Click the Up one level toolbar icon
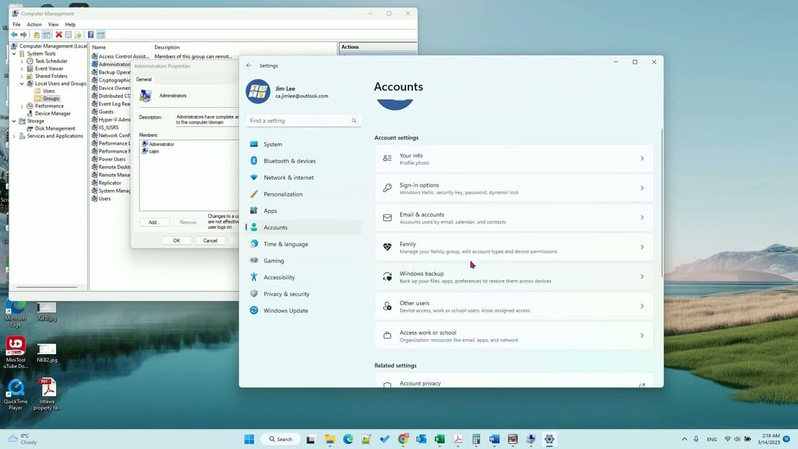This screenshot has width=798, height=449. tap(37, 35)
